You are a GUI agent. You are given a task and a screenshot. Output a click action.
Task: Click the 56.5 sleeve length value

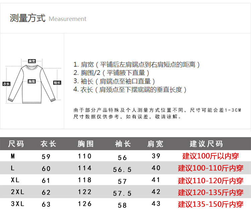pos(122,170)
